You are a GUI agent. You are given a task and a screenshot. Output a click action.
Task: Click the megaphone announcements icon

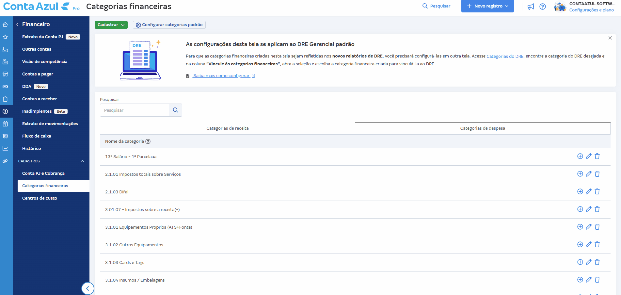click(x=531, y=7)
